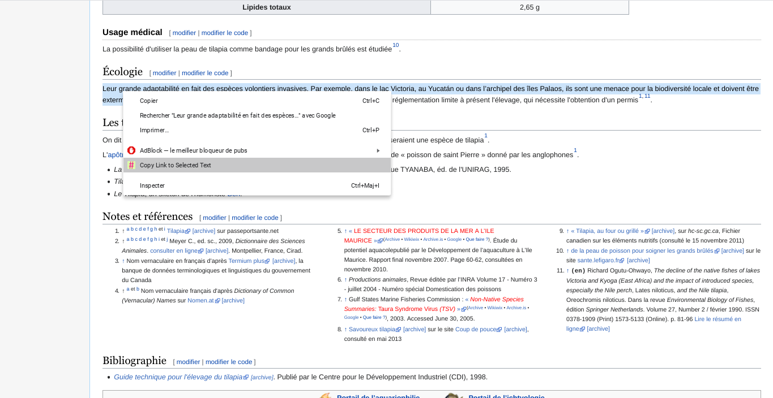773x398 pixels.
Task: Open Guide technique pour l'élevage du tilapia
Action: pyautogui.click(x=181, y=377)
